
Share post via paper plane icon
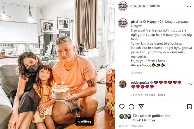coord(141,107)
